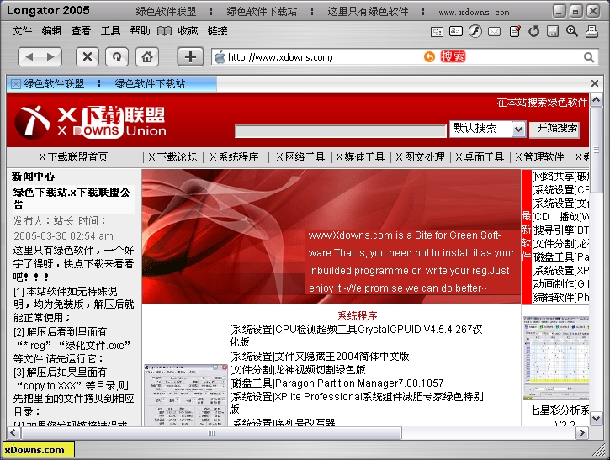Save the page with floppy disk icon
The width and height of the screenshot is (610, 460).
click(553, 31)
